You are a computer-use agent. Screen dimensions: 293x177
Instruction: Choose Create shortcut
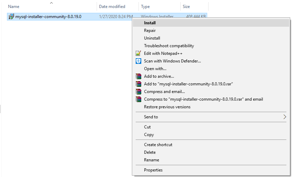point(211,145)
